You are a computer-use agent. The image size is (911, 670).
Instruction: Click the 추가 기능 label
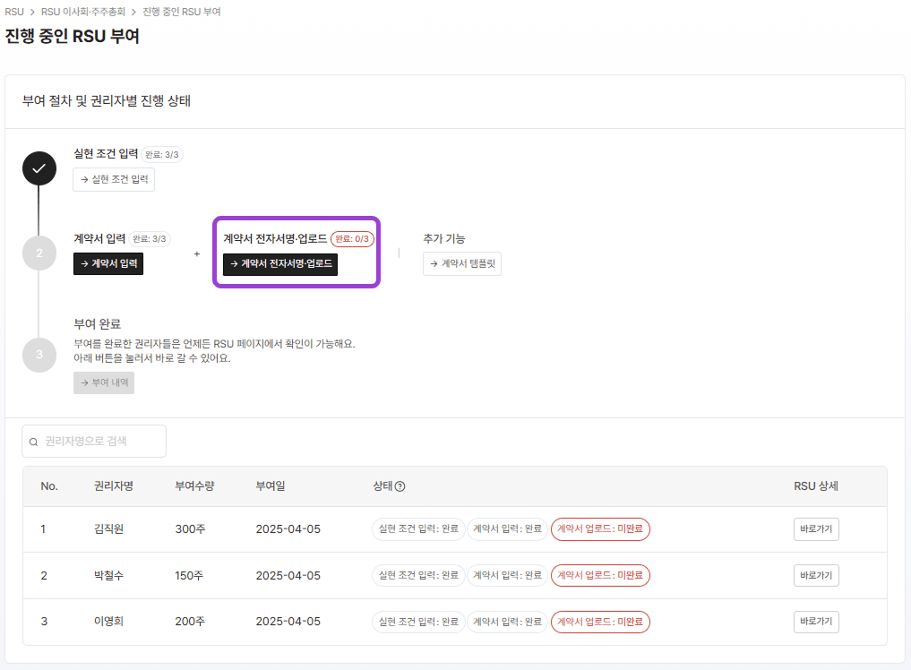click(444, 239)
